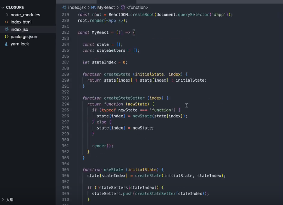This screenshot has width=283, height=205.
Task: Click 'stateSetters' on line 285
Action: pos(111,50)
